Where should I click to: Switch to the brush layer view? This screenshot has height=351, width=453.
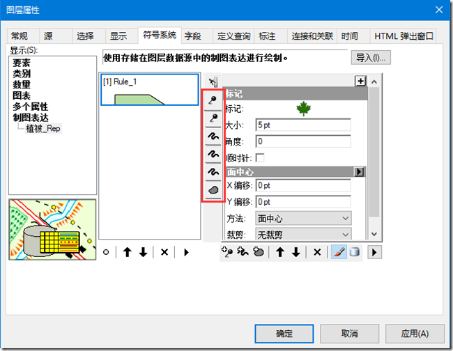[339, 252]
